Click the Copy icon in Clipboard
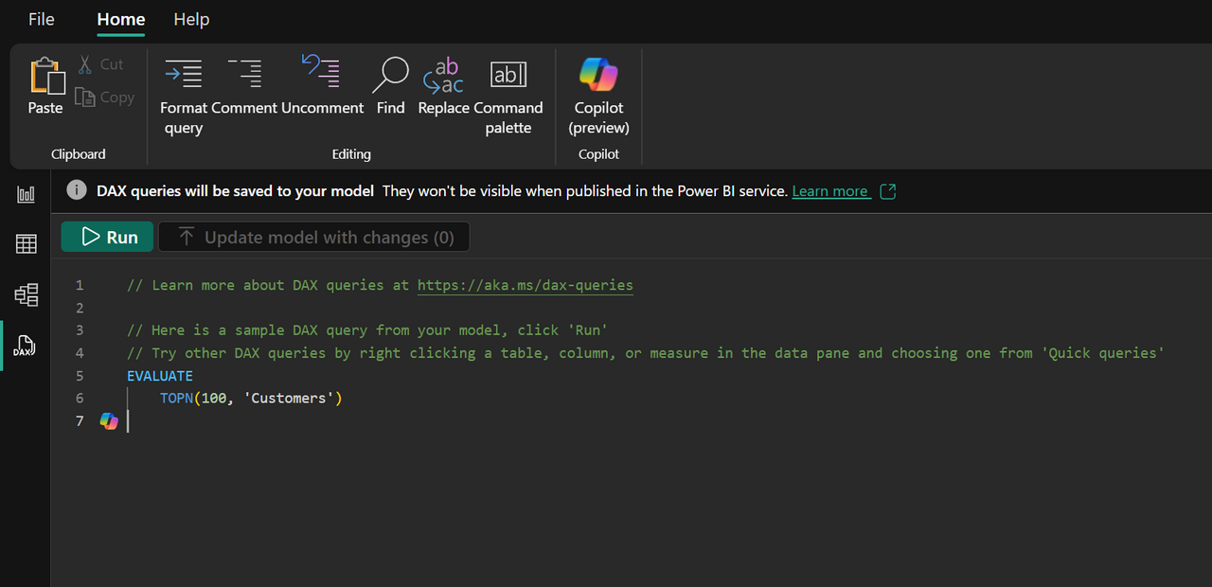Screen dimensions: 1212x587 (x=85, y=97)
